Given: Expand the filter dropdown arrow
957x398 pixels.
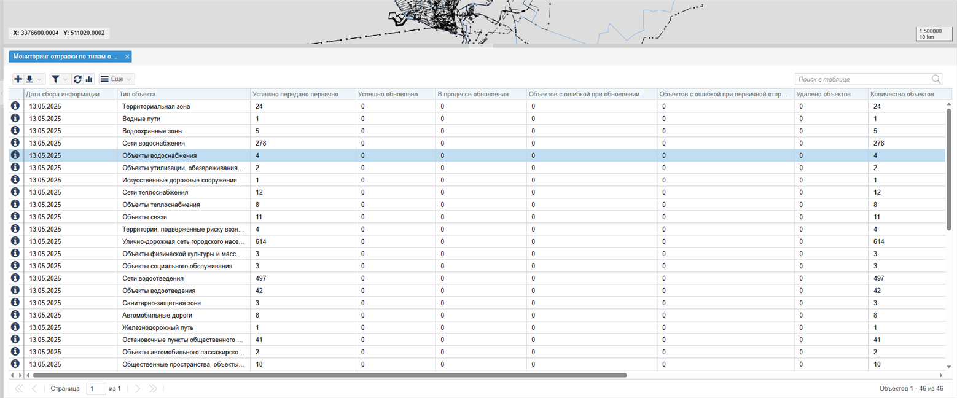Looking at the screenshot, I should pyautogui.click(x=66, y=79).
